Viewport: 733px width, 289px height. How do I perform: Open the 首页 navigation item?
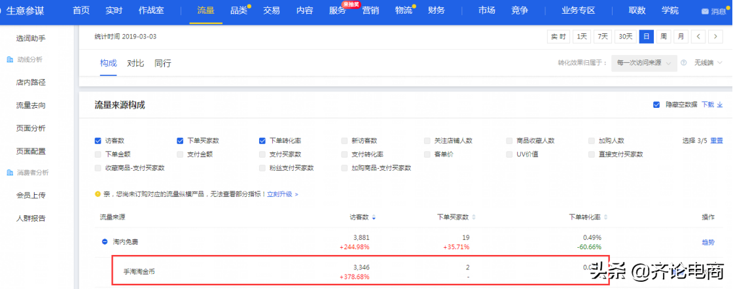coord(81,10)
